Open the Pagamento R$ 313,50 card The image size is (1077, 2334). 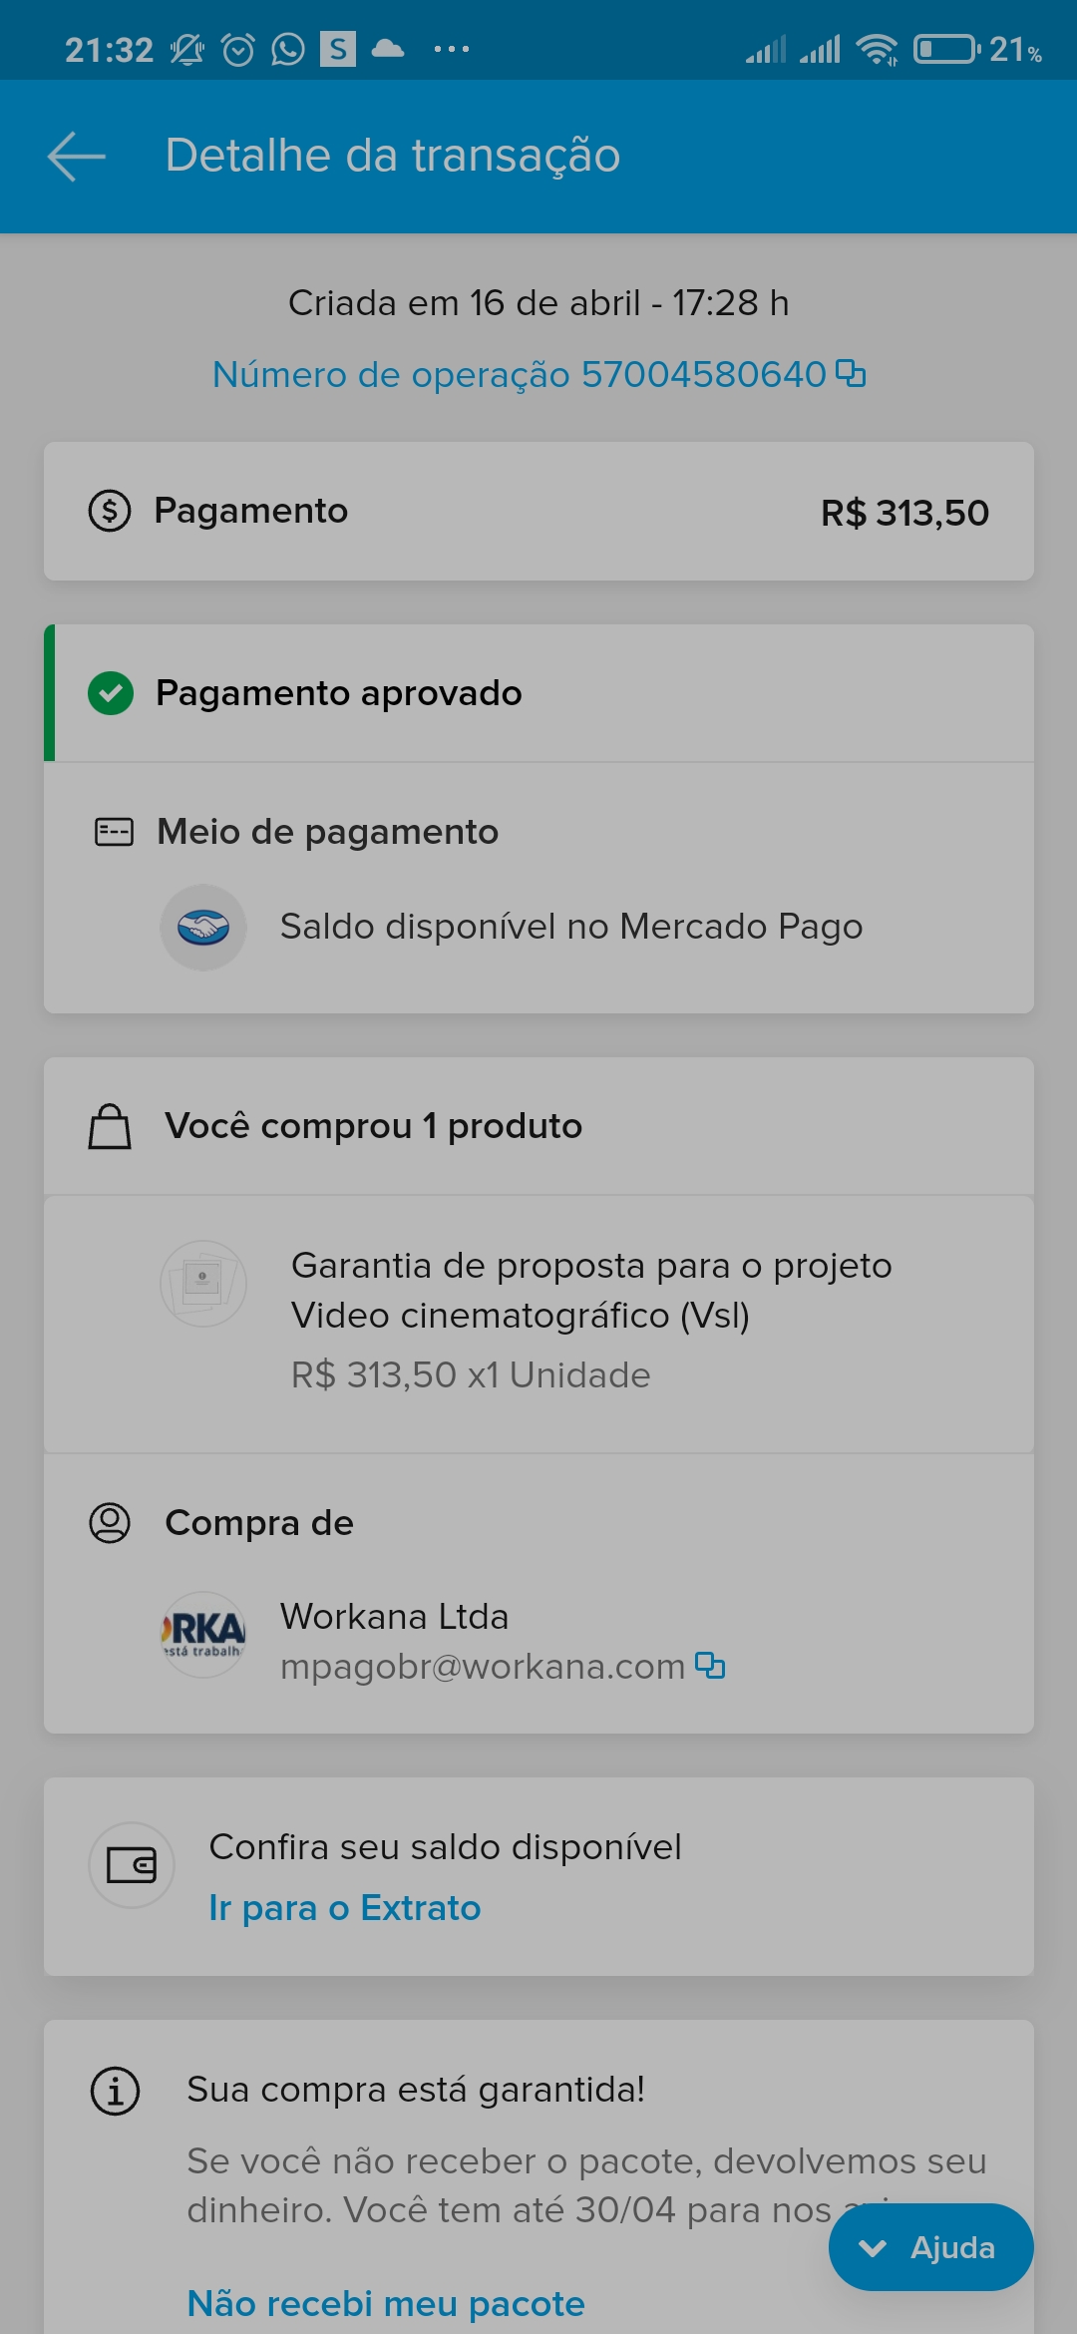tap(538, 511)
